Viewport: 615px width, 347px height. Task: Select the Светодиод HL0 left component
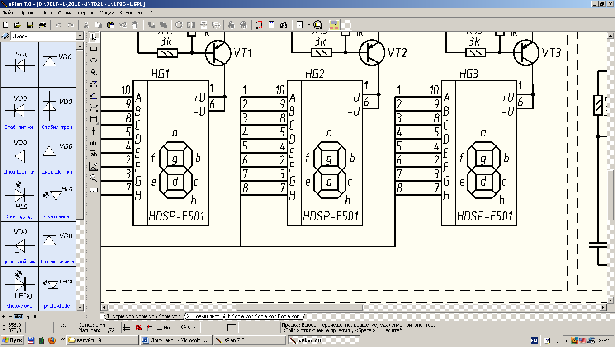pos(19,198)
